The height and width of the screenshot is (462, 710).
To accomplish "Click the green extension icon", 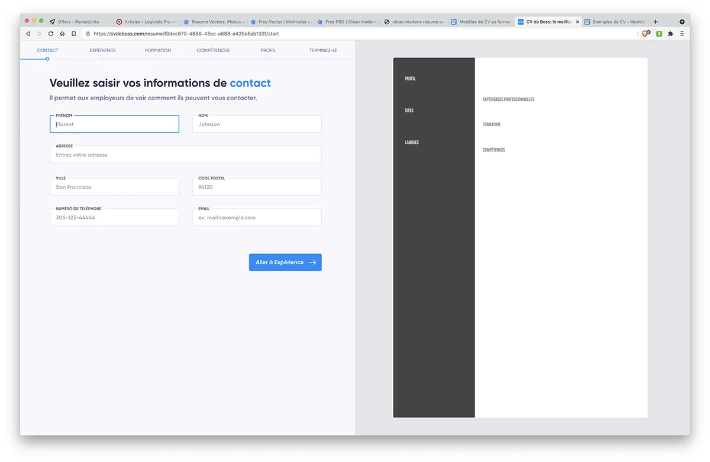I will tap(659, 34).
